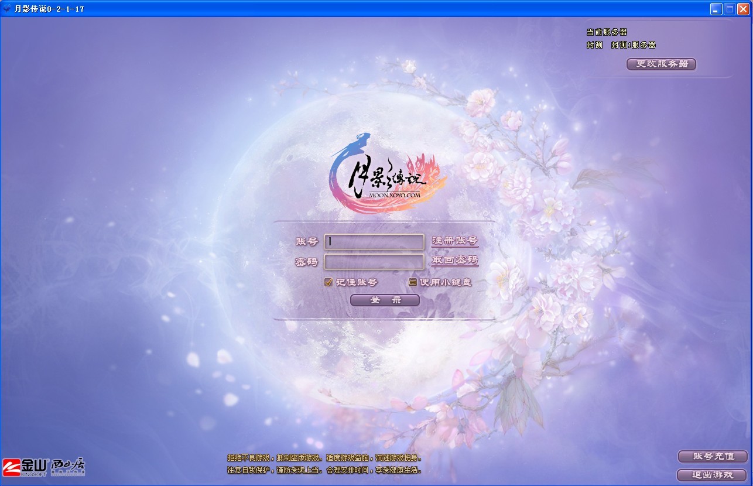Viewport: 753px width, 486px height.
Task: Click the 拒绝不良游戏 health advisory first line
Action: coord(324,458)
